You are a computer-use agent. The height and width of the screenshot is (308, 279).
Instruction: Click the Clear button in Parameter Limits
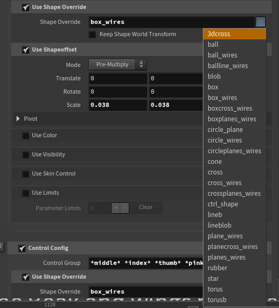(146, 207)
